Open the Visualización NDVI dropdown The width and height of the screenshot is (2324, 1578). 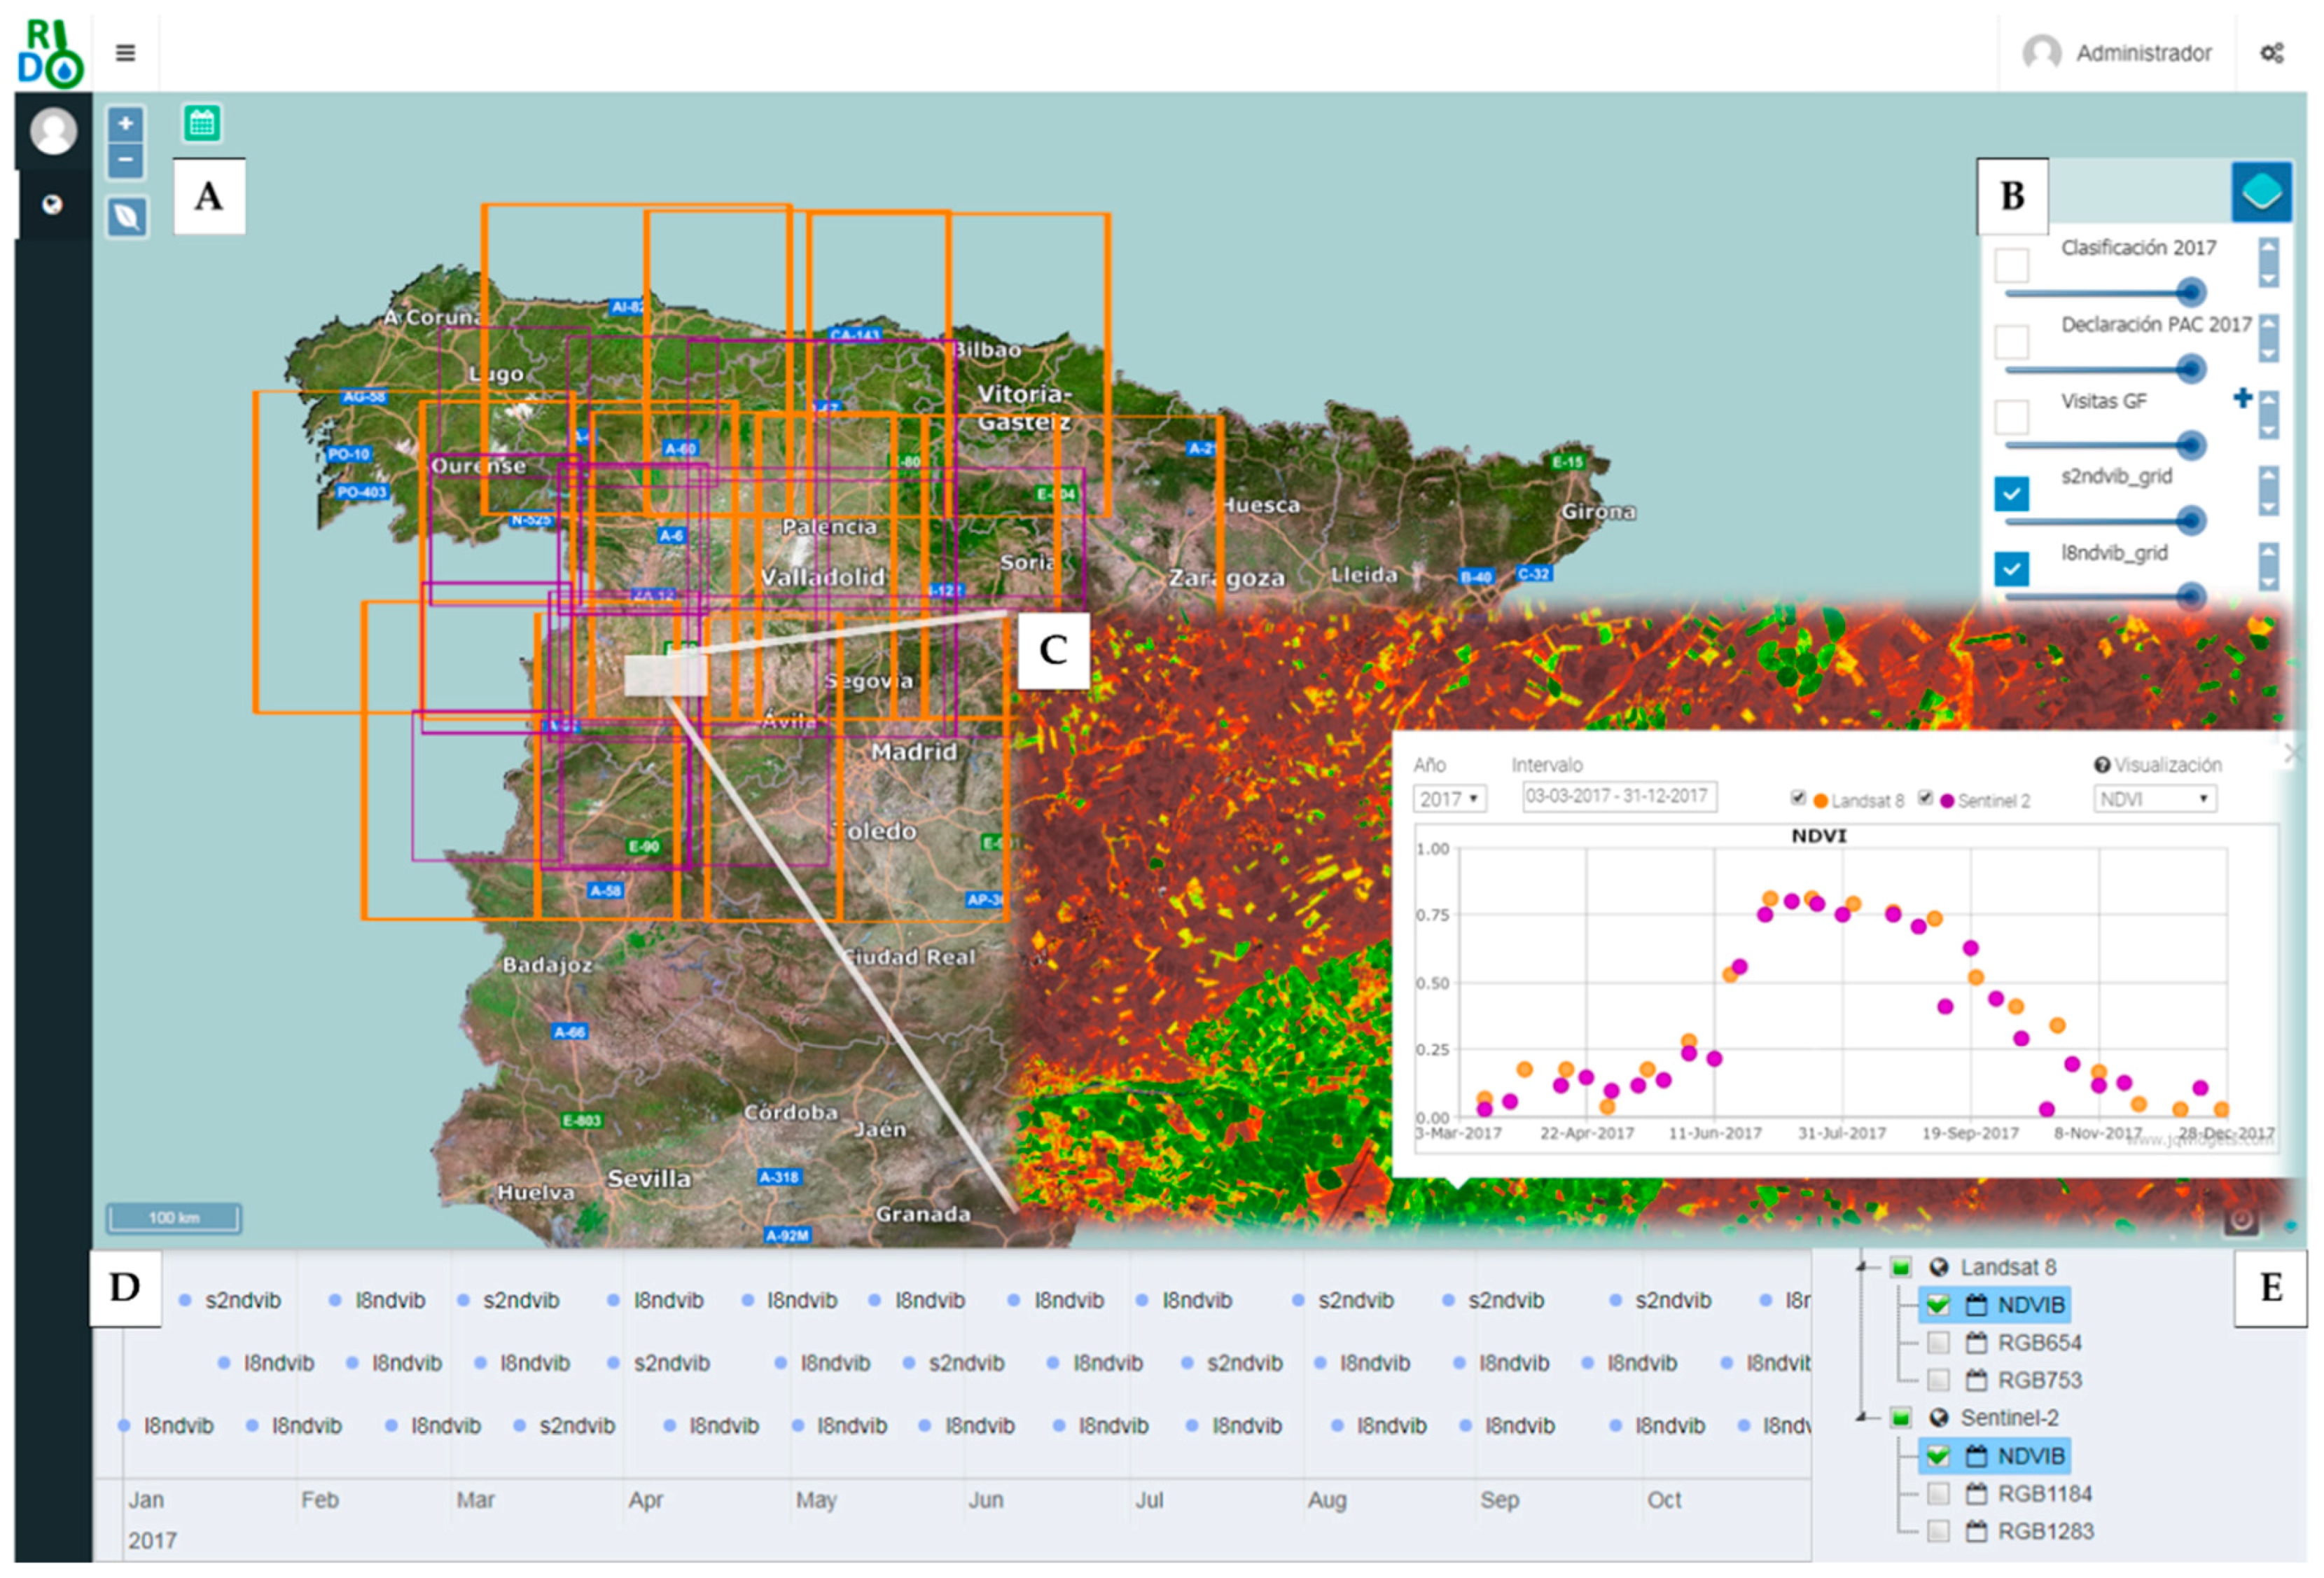point(2154,799)
